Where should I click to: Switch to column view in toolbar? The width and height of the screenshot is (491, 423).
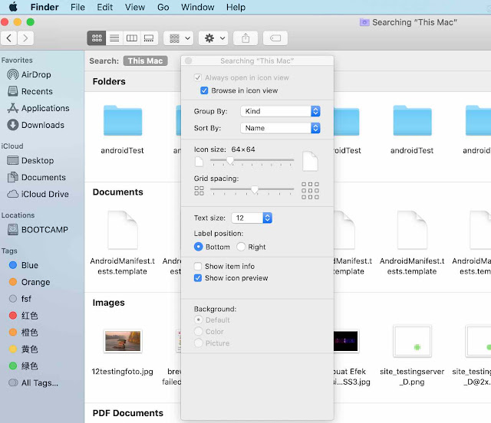point(132,38)
